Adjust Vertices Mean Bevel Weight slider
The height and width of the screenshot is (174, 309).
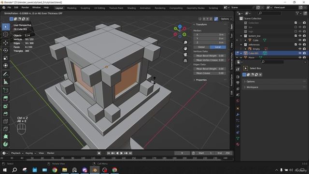(210, 56)
